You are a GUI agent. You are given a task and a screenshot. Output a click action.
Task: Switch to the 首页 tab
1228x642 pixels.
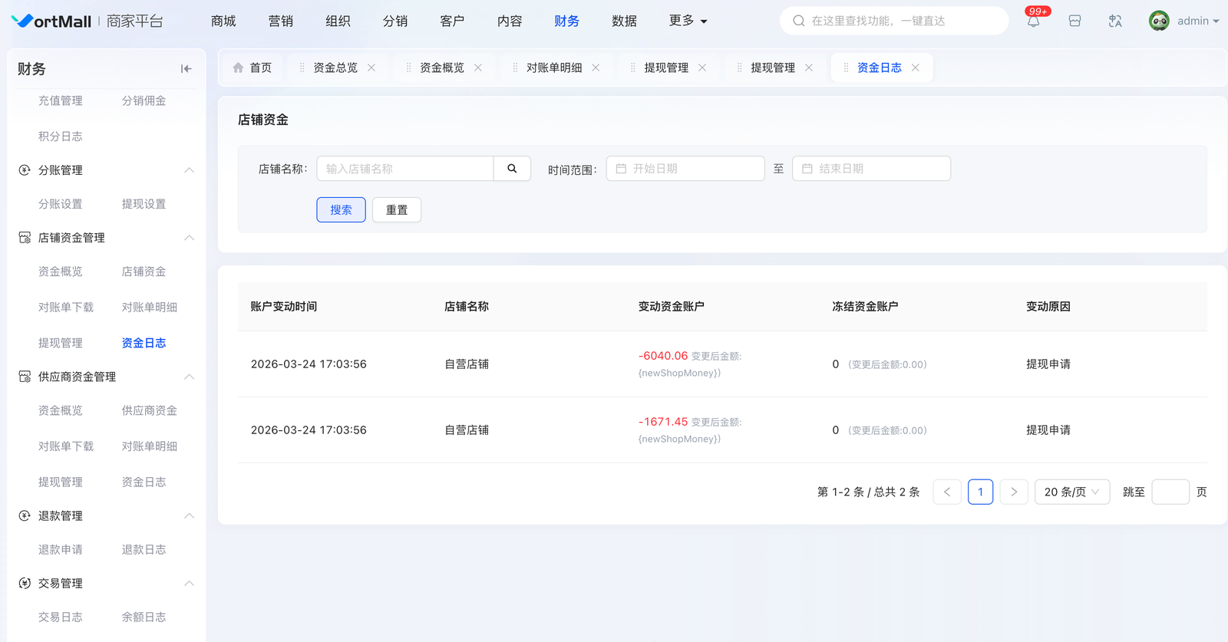click(253, 67)
